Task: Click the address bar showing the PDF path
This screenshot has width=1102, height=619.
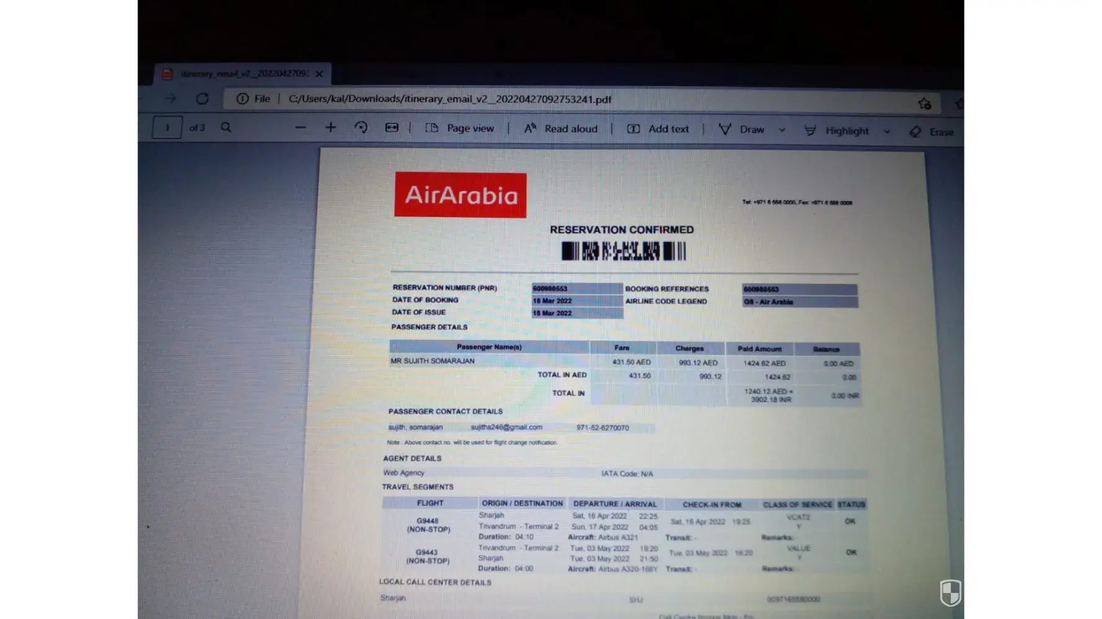Action: 450,99
